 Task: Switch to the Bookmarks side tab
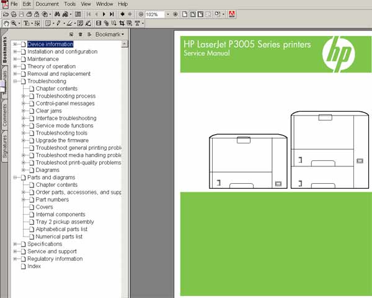pos(4,50)
